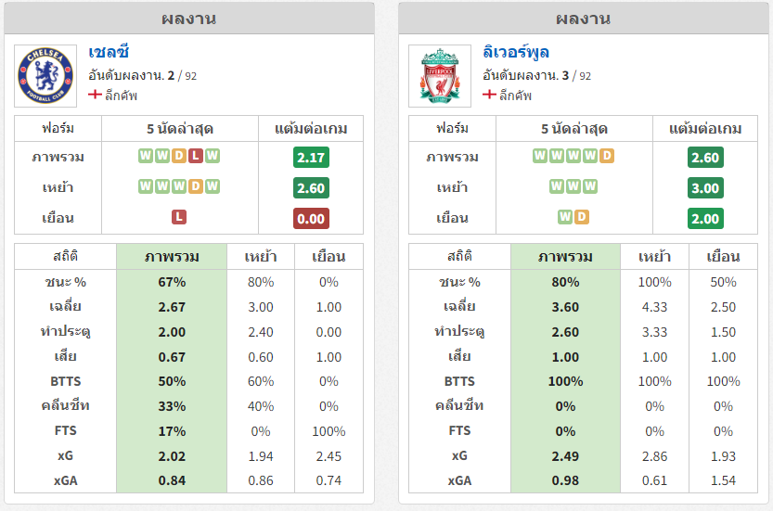
Task: Click Liverpool's ลีกคัพ competition label
Action: point(515,96)
